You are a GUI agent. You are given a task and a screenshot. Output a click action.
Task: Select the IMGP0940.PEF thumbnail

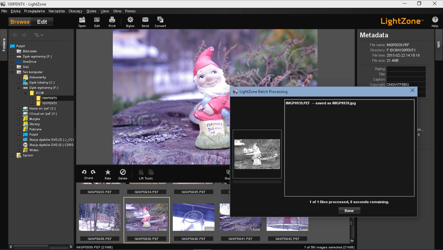tap(193, 217)
